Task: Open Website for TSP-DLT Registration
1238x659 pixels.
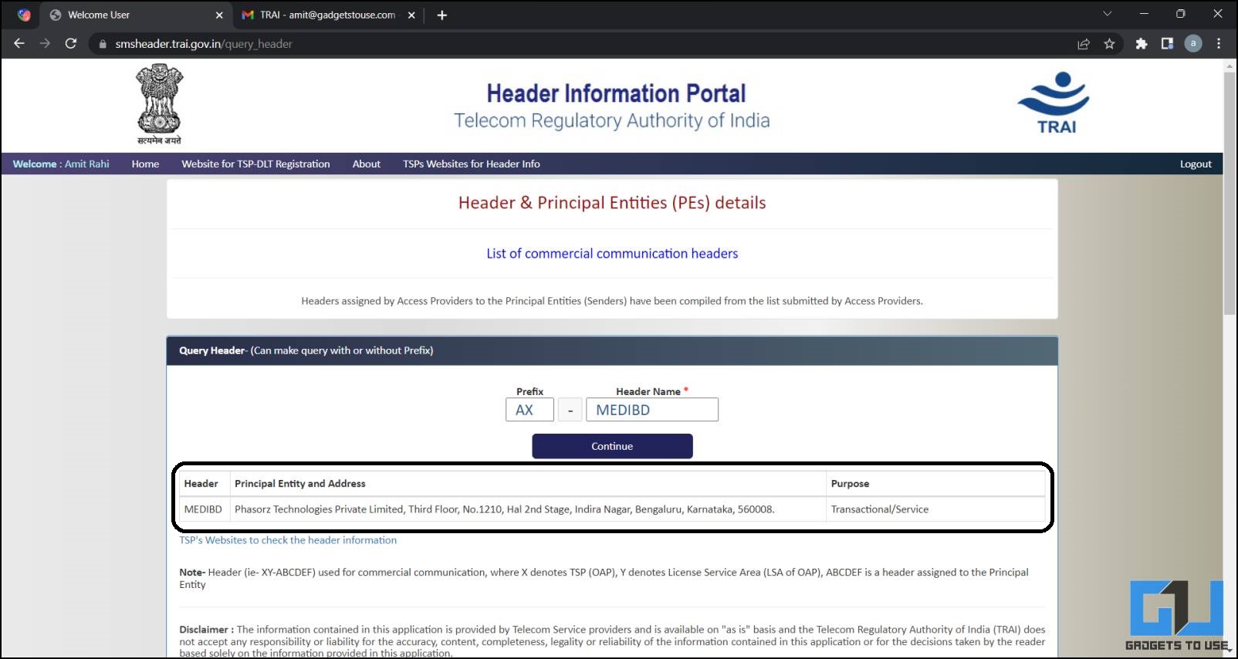Action: (x=255, y=164)
